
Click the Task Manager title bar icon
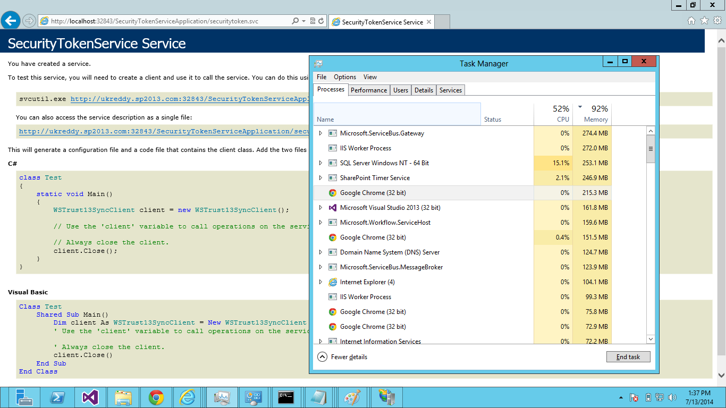318,64
